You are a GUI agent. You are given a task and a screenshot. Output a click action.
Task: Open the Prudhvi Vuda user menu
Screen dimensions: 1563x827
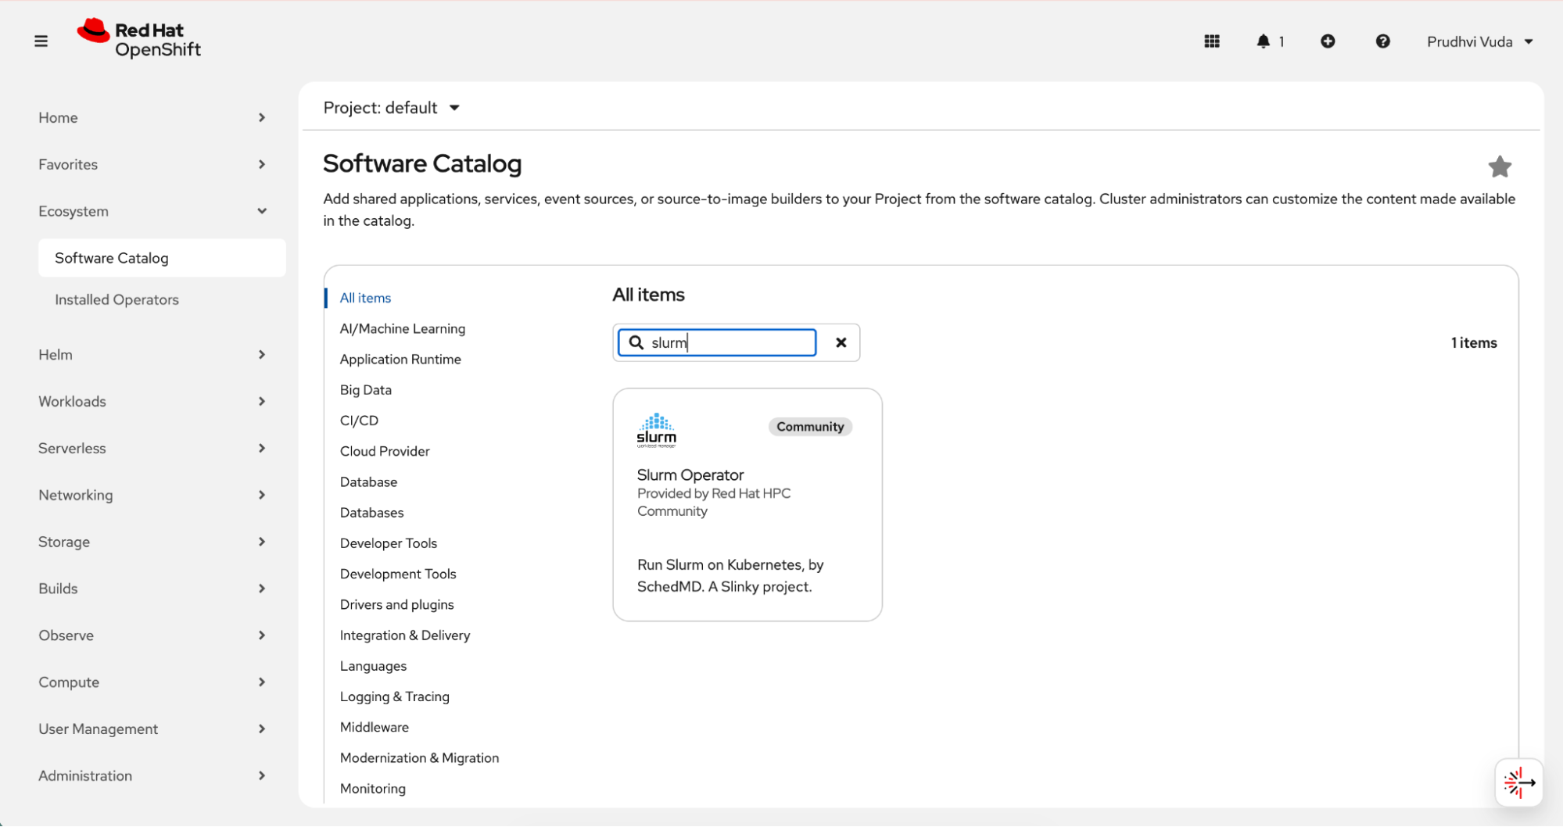pyautogui.click(x=1479, y=41)
